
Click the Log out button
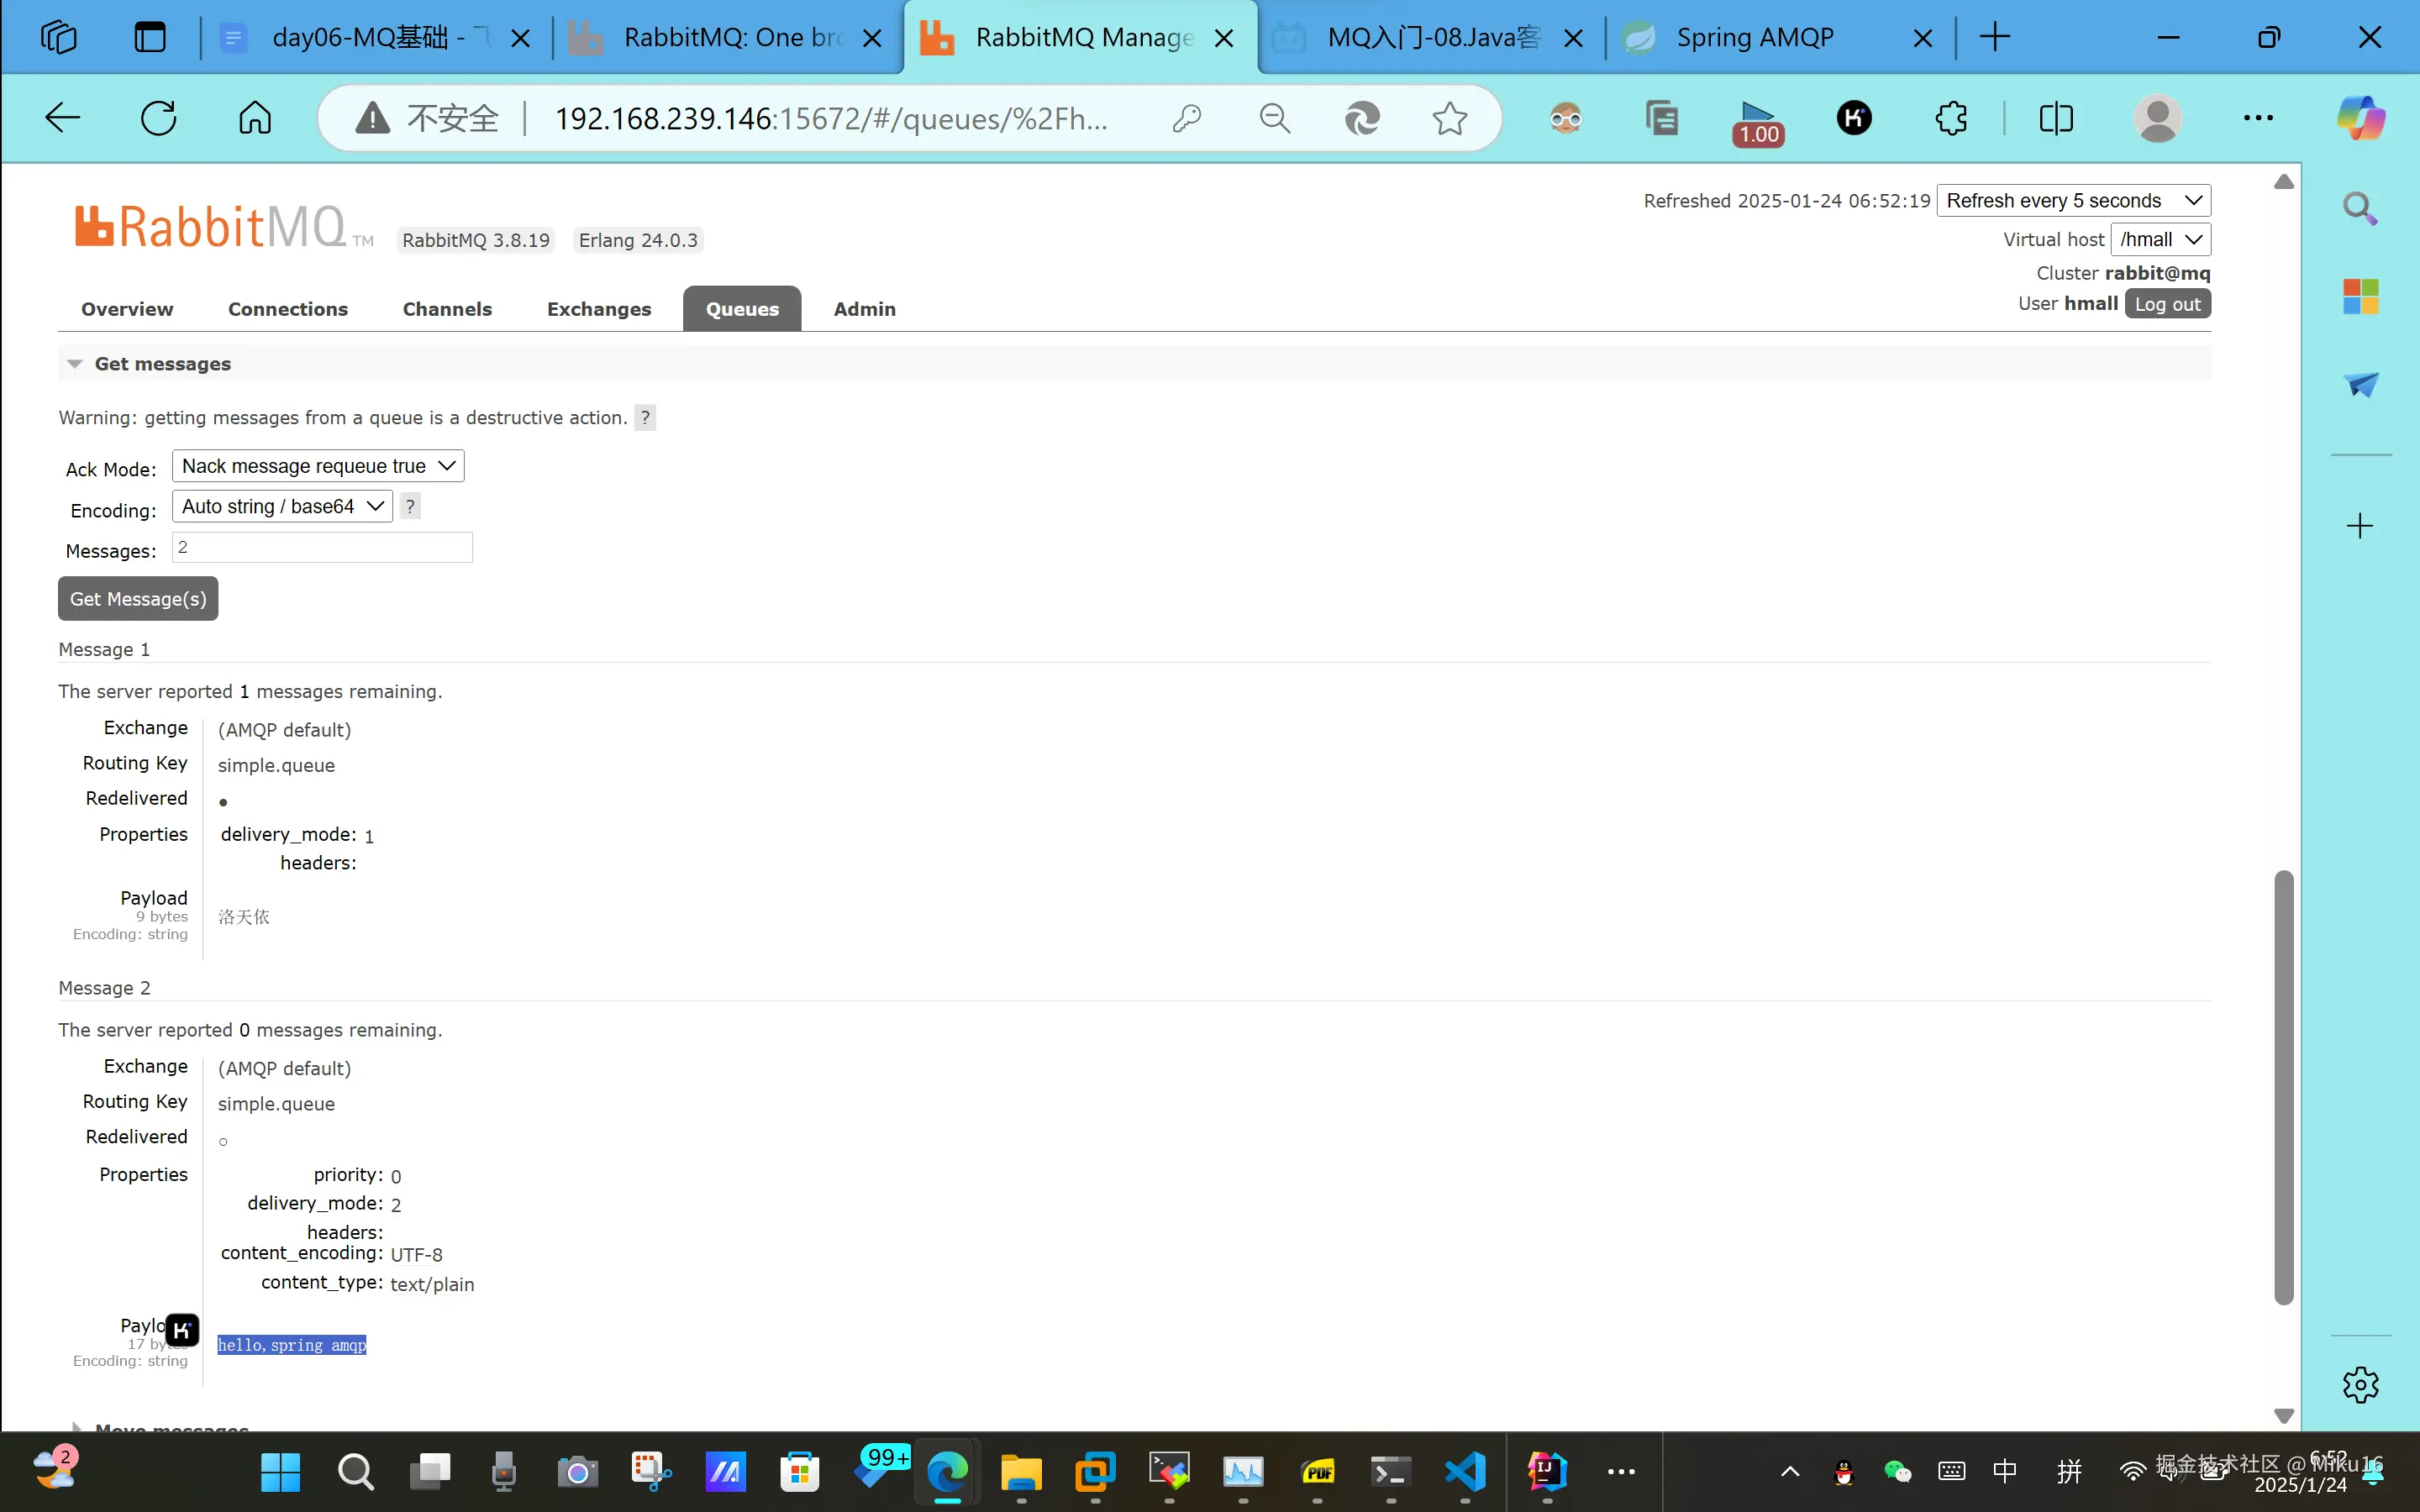point(2167,304)
